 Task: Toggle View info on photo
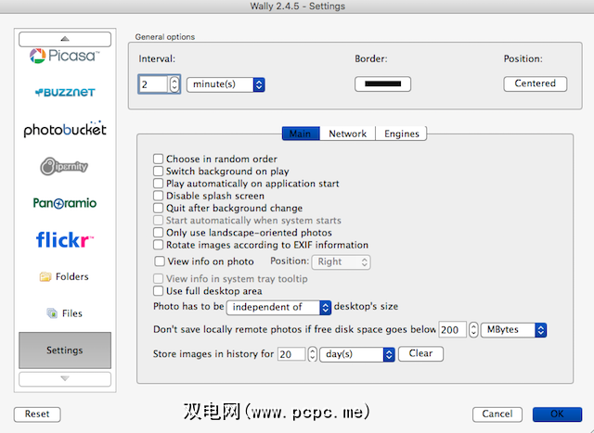(160, 261)
